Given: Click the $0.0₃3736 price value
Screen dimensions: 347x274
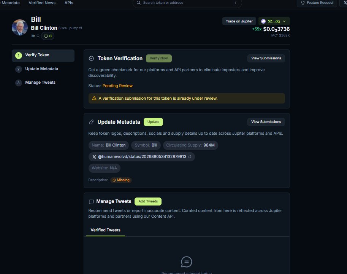Looking at the screenshot, I should (x=276, y=29).
